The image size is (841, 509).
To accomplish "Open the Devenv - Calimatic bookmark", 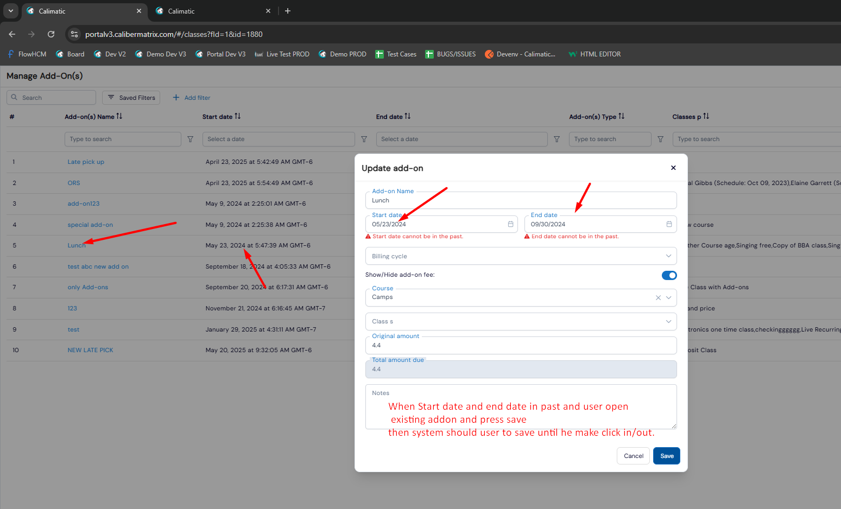I will [x=520, y=54].
